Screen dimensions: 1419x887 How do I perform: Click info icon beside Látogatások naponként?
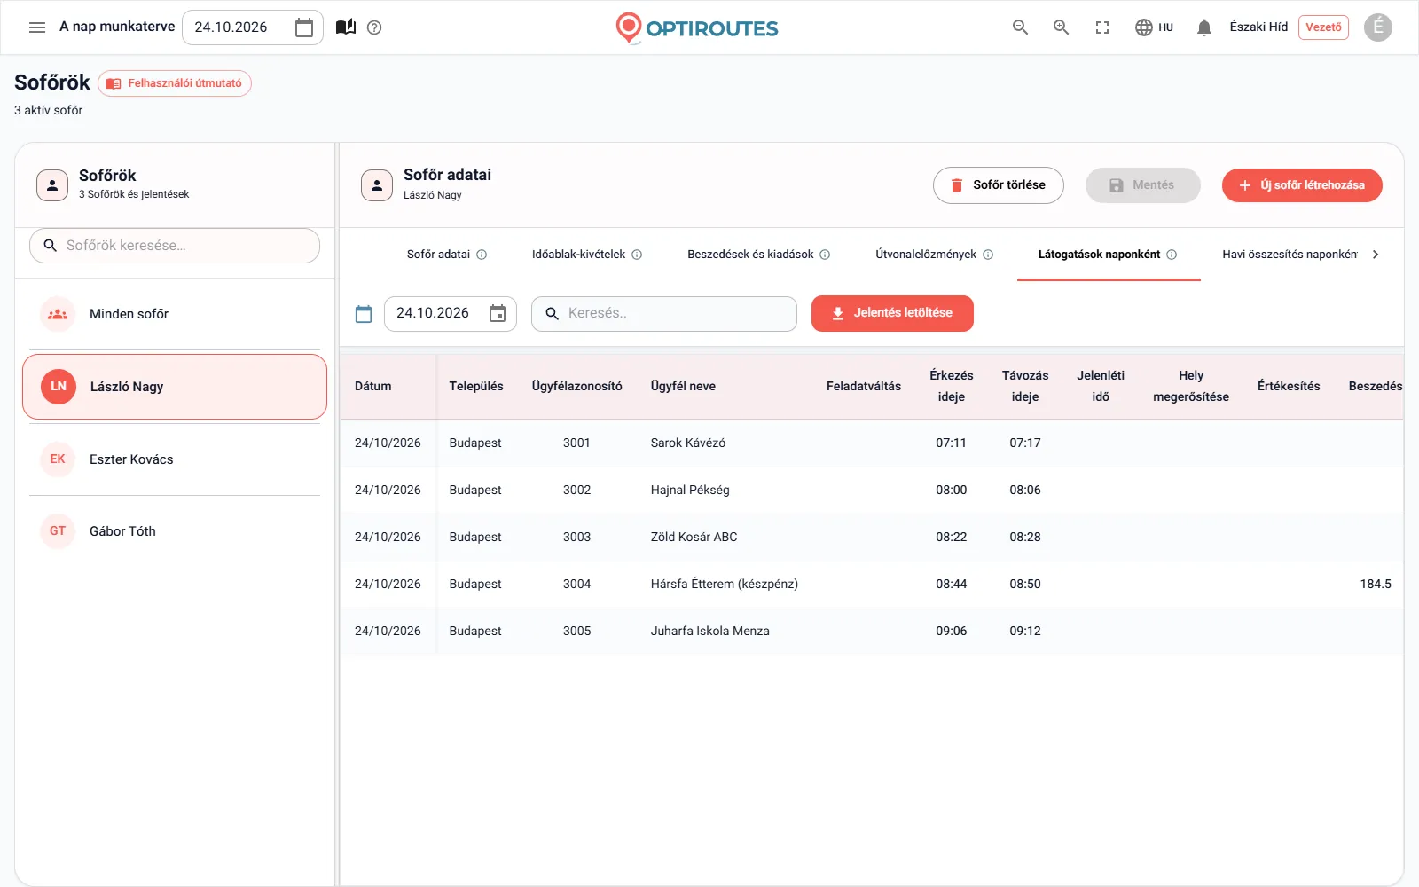pyautogui.click(x=1172, y=255)
